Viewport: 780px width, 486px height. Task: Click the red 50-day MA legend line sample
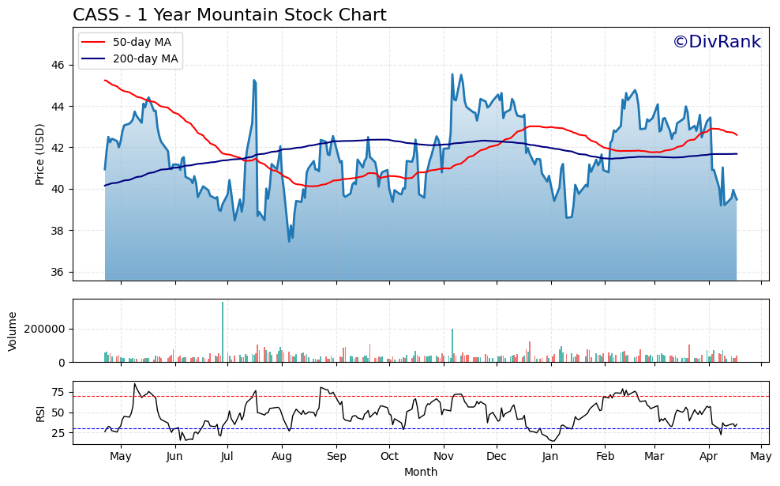click(93, 43)
